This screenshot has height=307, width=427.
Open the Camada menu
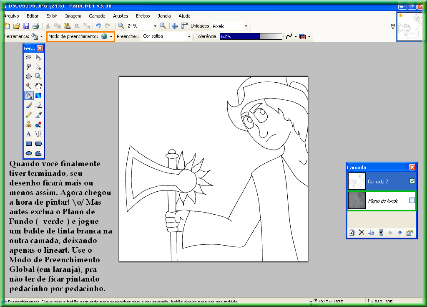[x=97, y=16]
